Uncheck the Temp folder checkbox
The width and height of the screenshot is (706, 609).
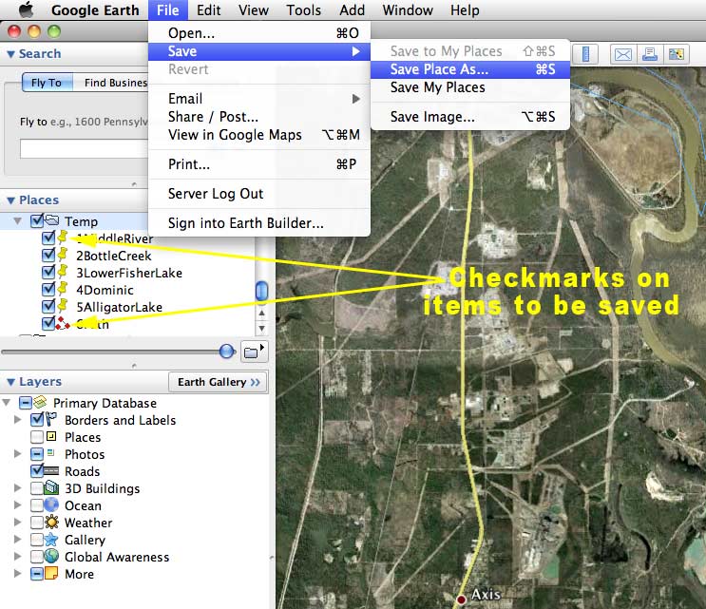tap(36, 220)
